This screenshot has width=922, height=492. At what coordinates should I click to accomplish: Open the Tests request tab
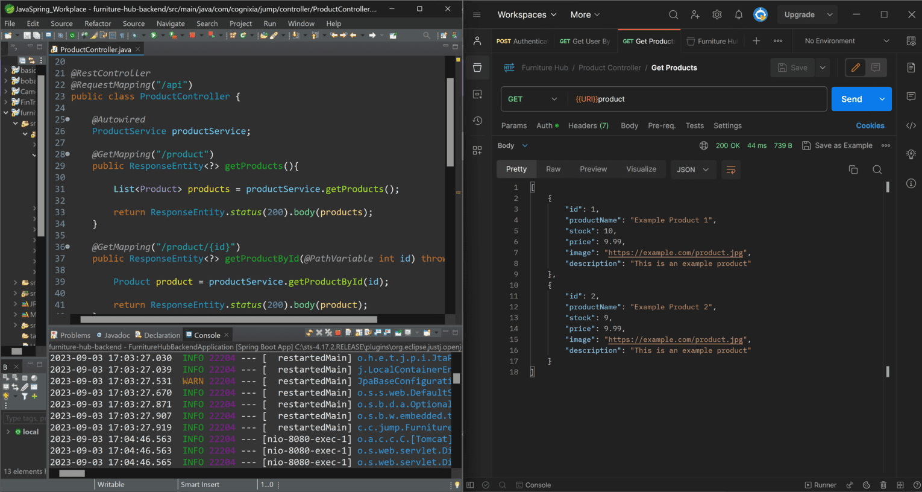(694, 125)
